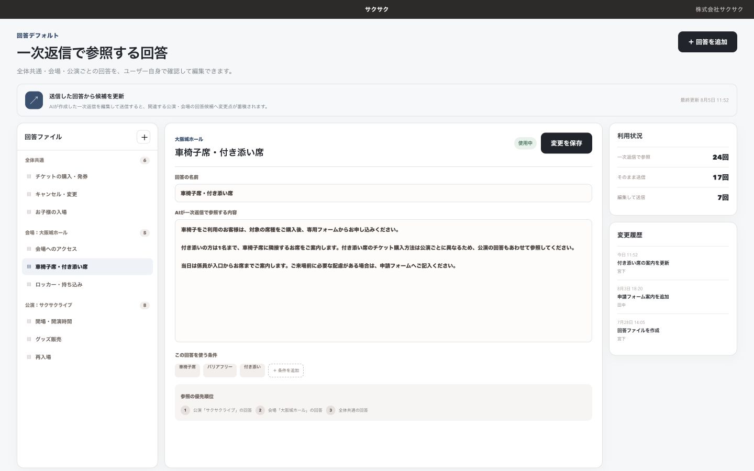This screenshot has width=754, height=471.
Task: Click into the AI reference content textarea
Action: (x=383, y=281)
